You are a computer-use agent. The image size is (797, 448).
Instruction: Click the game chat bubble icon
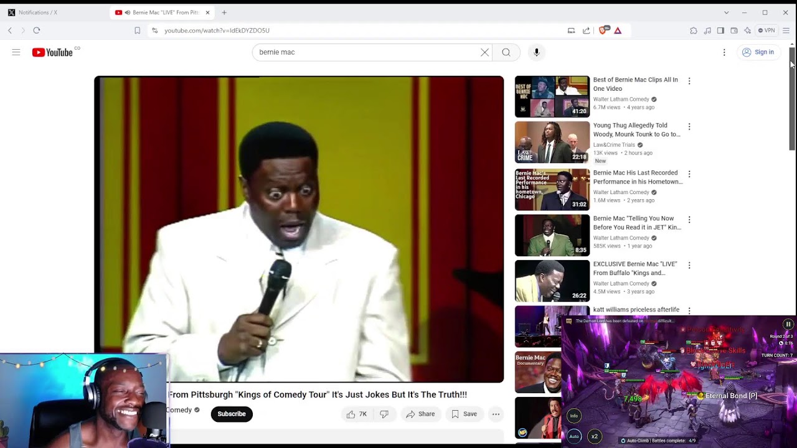coord(568,322)
